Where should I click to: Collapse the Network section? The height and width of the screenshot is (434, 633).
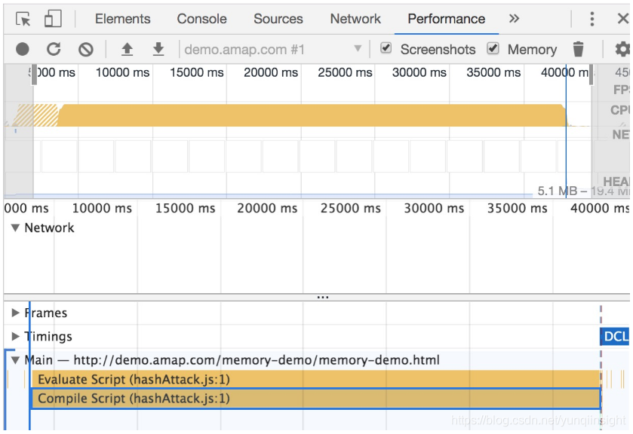coord(15,228)
